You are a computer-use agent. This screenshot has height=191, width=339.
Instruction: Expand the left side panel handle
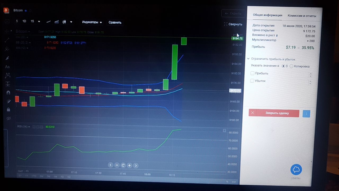6,149
